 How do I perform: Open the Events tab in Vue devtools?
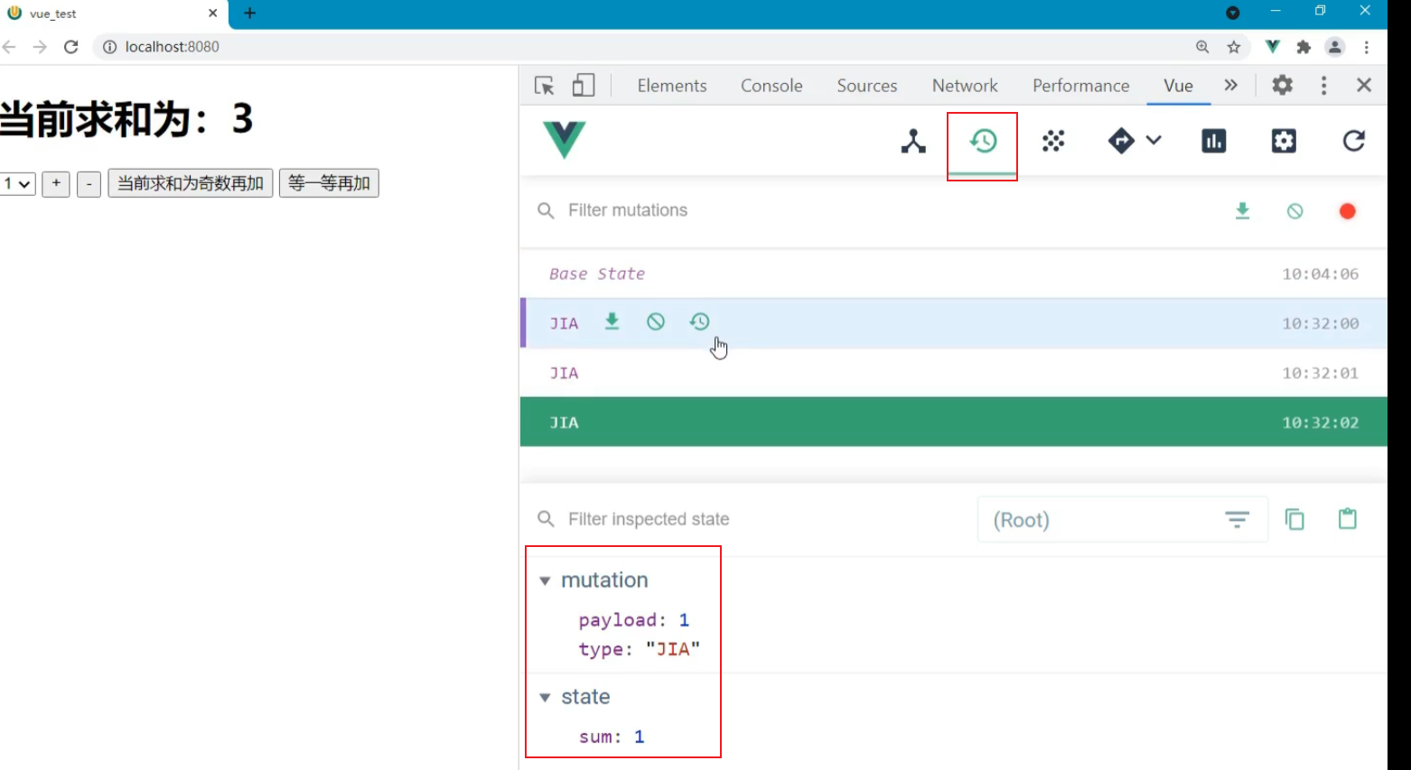point(1053,141)
